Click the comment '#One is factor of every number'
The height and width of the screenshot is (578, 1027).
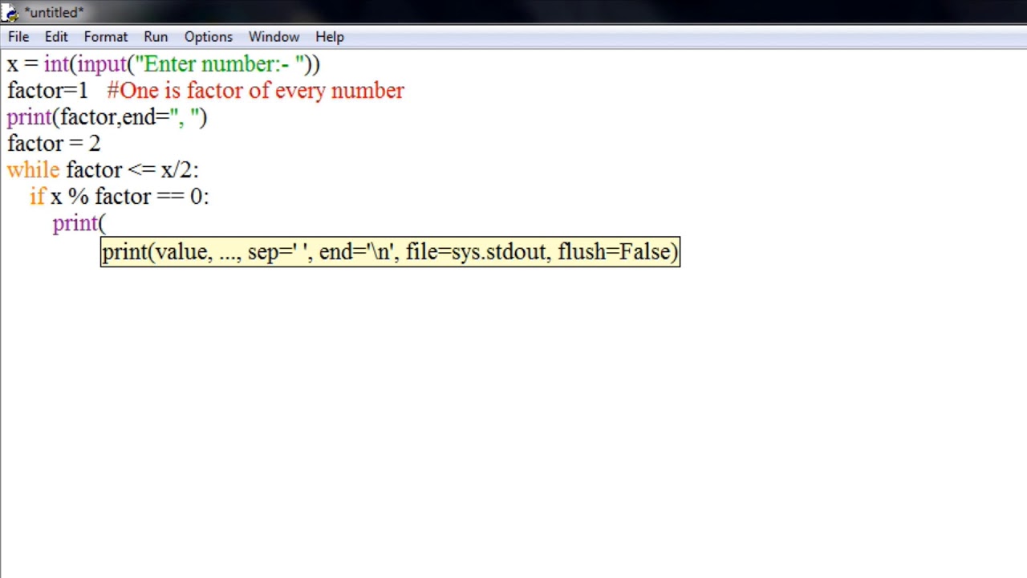256,91
